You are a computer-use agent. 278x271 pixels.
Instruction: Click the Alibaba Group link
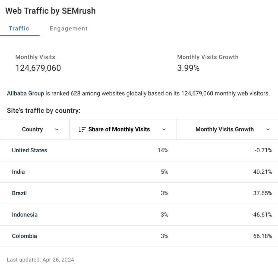(26, 94)
